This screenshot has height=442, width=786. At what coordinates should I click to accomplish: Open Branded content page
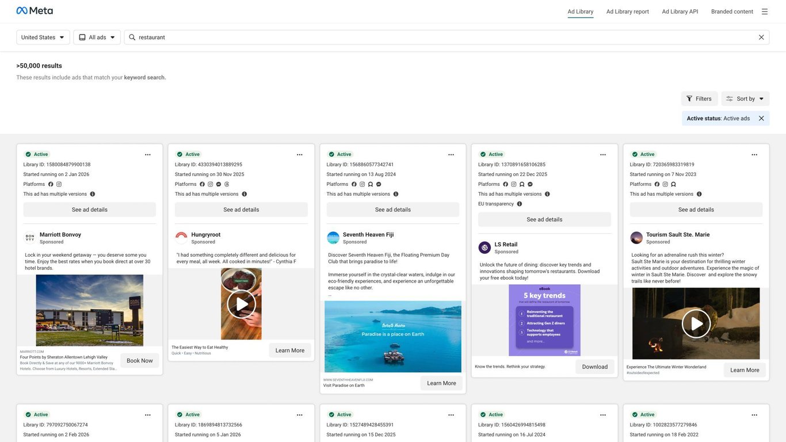coord(732,12)
